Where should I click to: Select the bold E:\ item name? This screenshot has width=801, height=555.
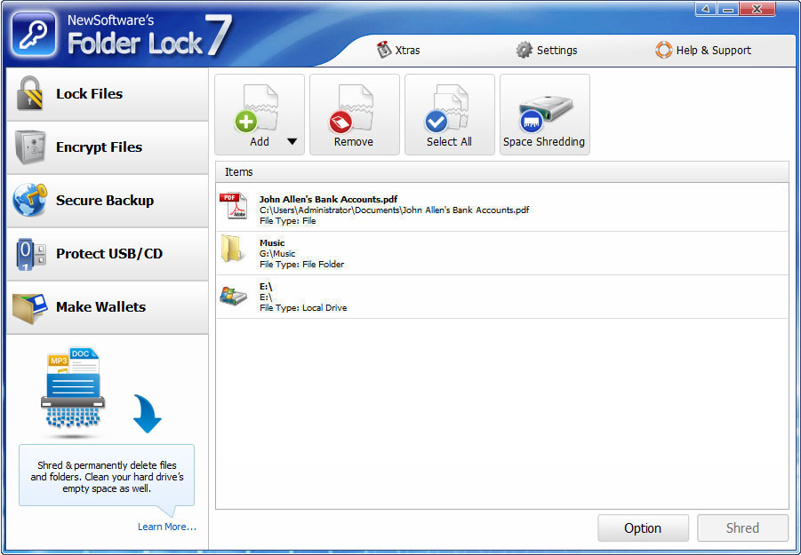[x=266, y=287]
